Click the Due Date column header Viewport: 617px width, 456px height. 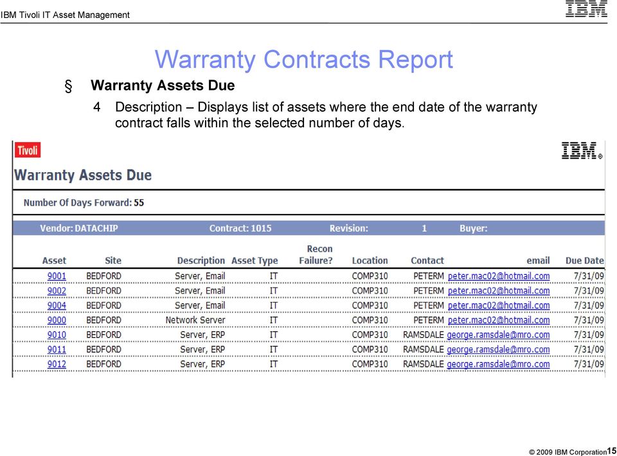(584, 261)
